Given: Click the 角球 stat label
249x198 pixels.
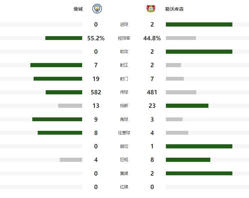Looking at the screenshot, I should [124, 119].
